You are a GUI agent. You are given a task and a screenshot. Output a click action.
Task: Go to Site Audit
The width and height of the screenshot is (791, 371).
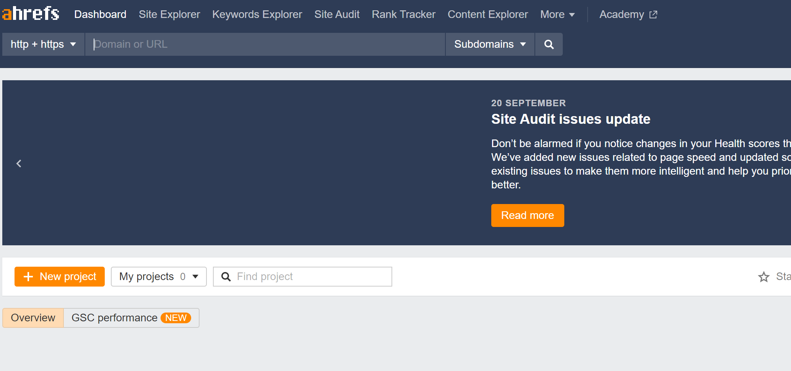[337, 15]
